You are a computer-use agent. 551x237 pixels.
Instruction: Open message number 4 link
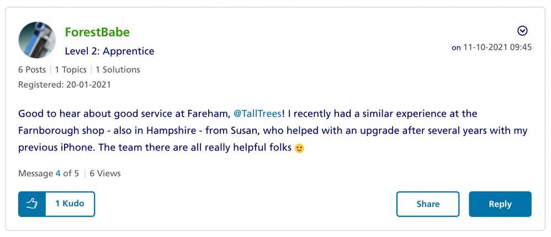58,173
